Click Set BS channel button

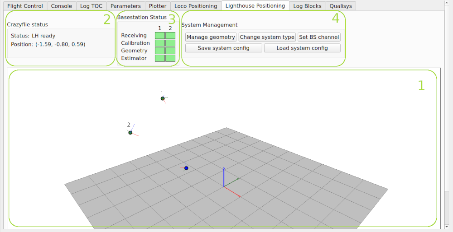point(319,37)
